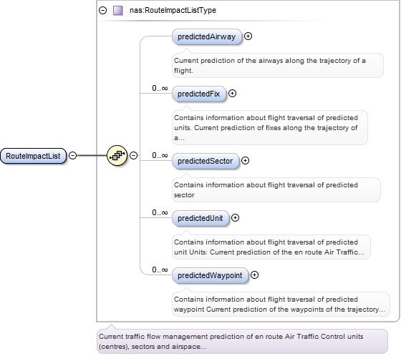Collapse the RouteImpactList root node
This screenshot has width=401, height=356.
[73, 156]
